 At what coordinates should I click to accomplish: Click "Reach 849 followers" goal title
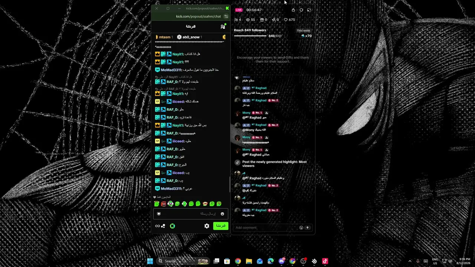(x=250, y=30)
